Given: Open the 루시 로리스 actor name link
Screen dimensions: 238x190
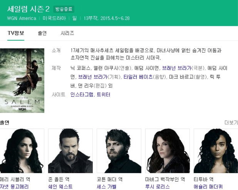Looking at the screenshot, I should click(157, 187).
